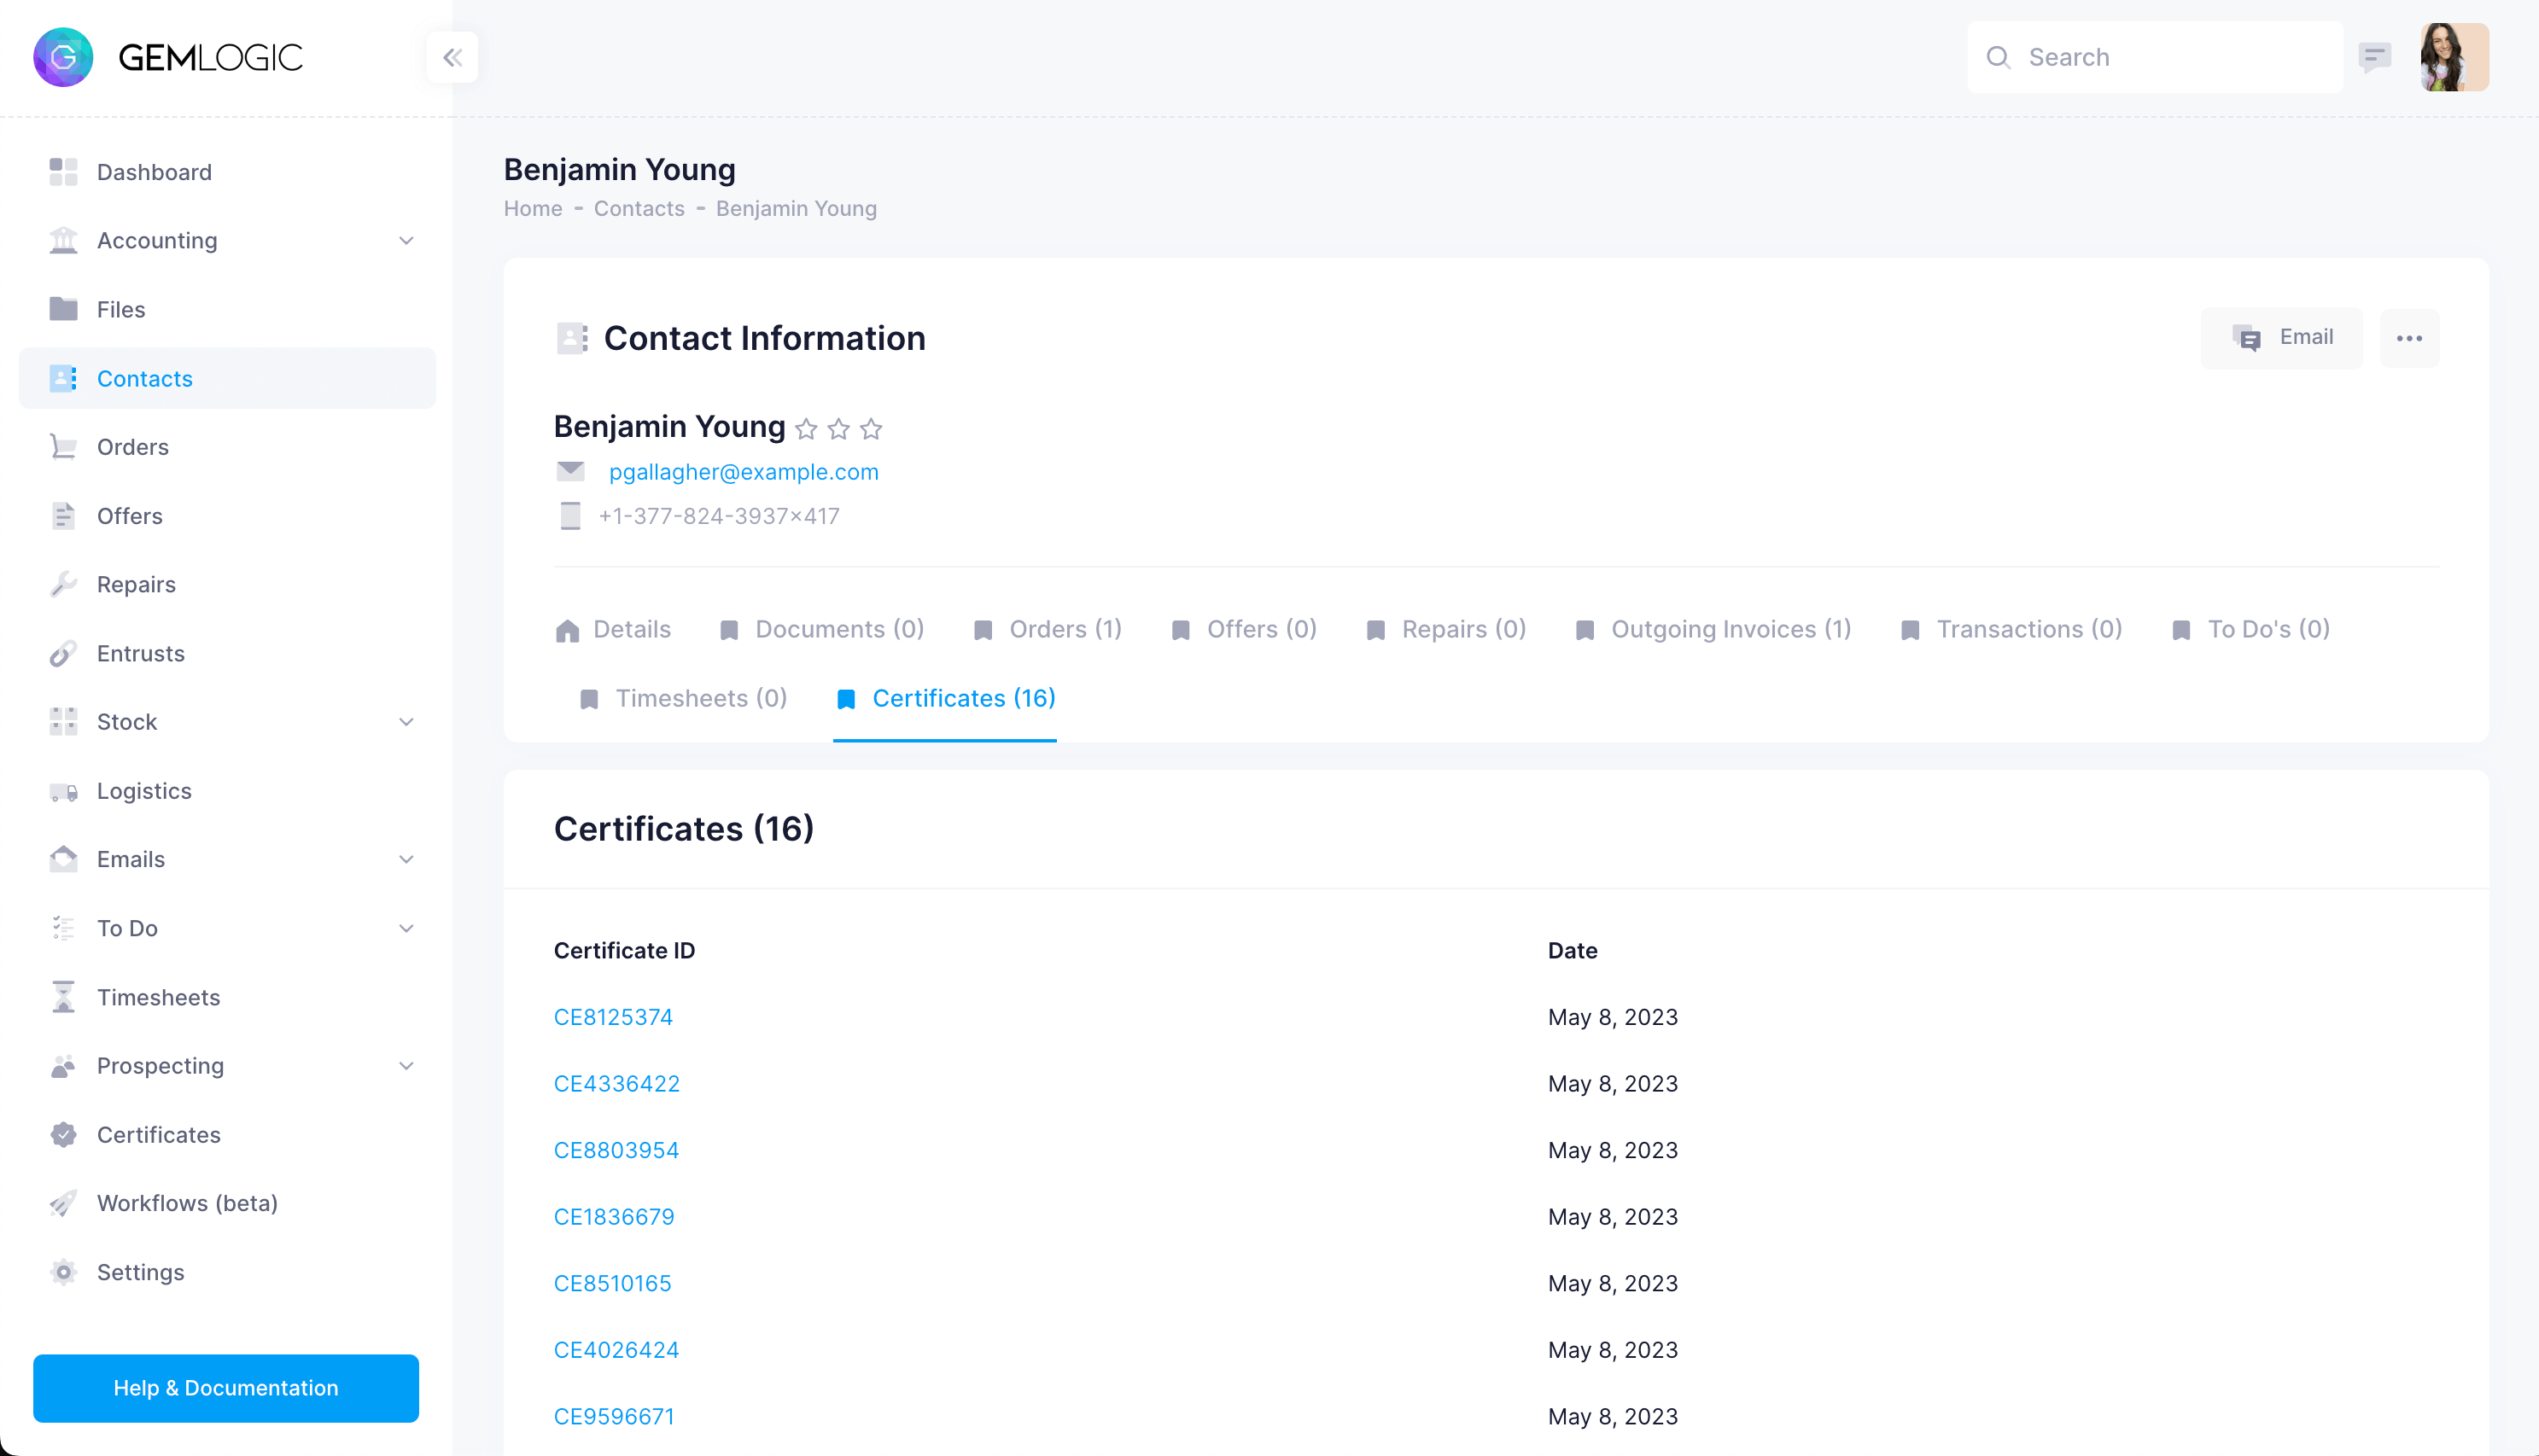Click the Repairs wrench icon

[63, 584]
